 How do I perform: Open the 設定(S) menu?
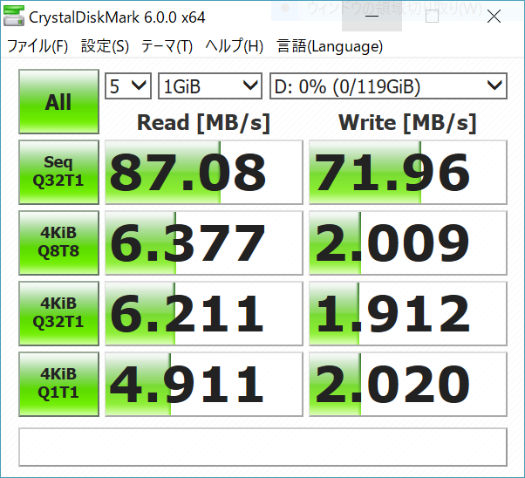105,46
